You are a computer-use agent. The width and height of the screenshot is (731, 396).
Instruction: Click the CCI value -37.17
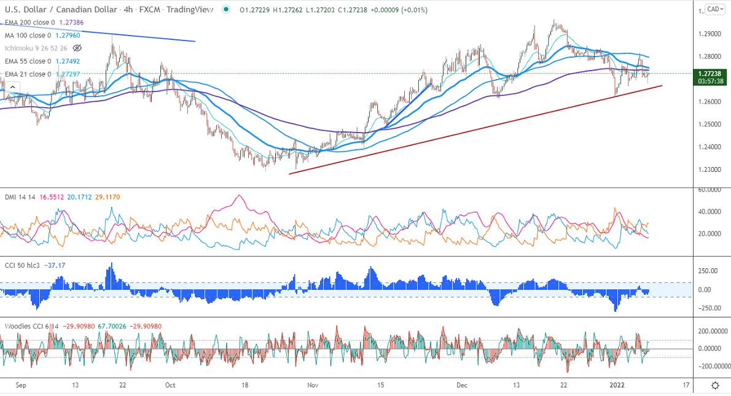[55, 266]
